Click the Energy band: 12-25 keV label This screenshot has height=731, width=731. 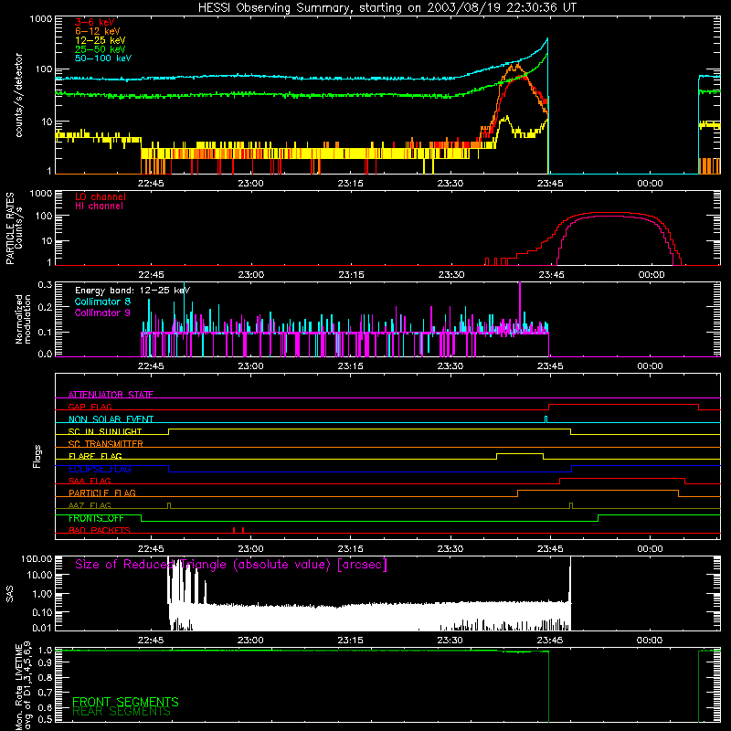(x=132, y=291)
